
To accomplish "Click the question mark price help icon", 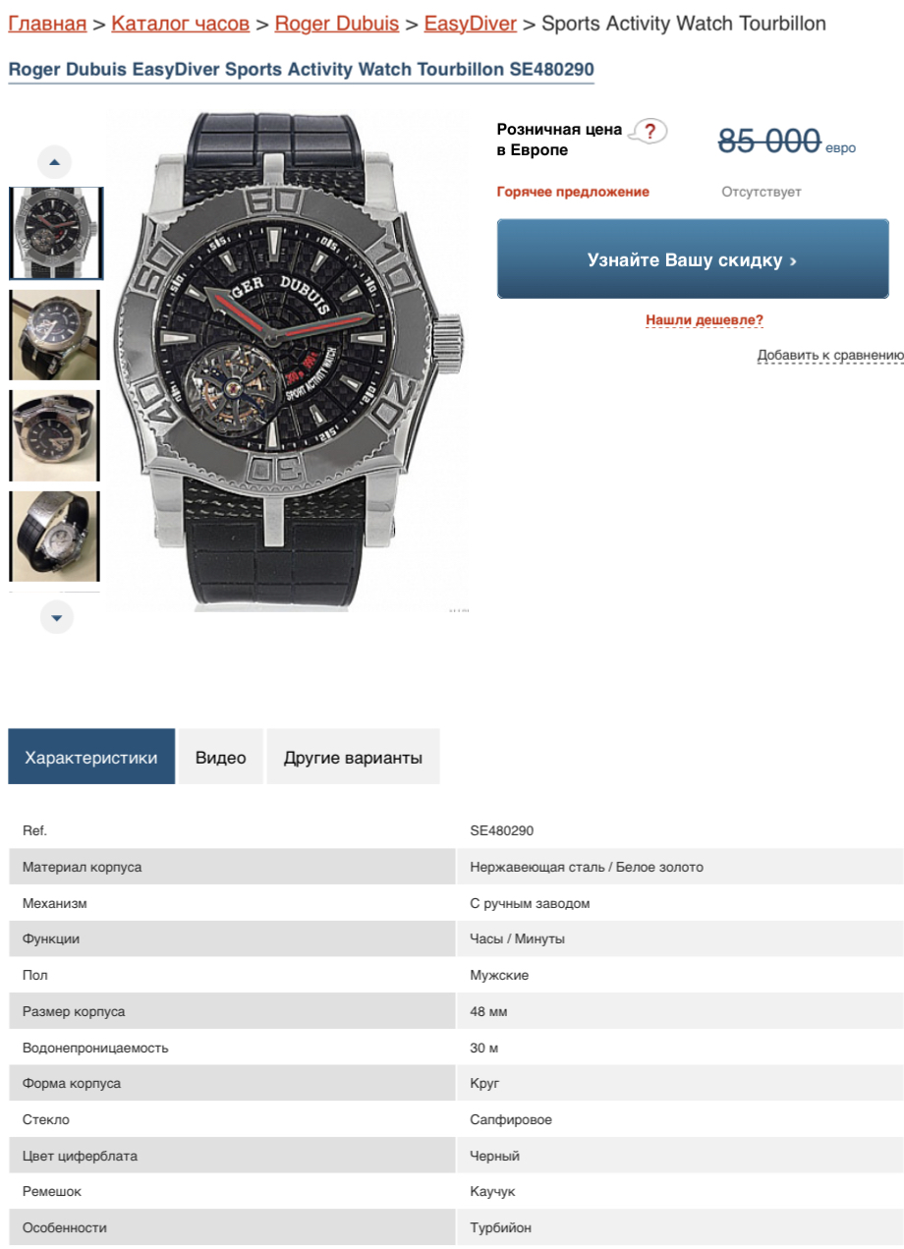I will click(649, 132).
